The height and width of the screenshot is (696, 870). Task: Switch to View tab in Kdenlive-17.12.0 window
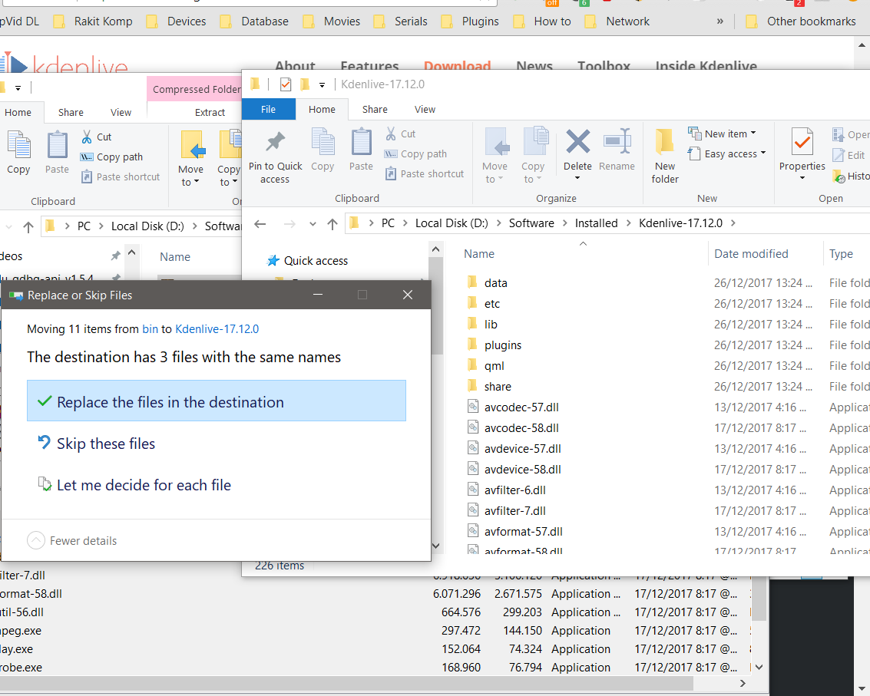[425, 109]
